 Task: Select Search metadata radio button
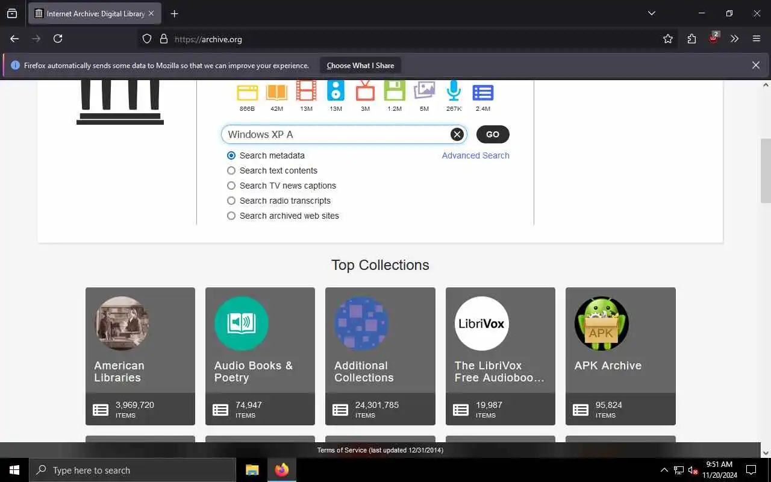(231, 155)
